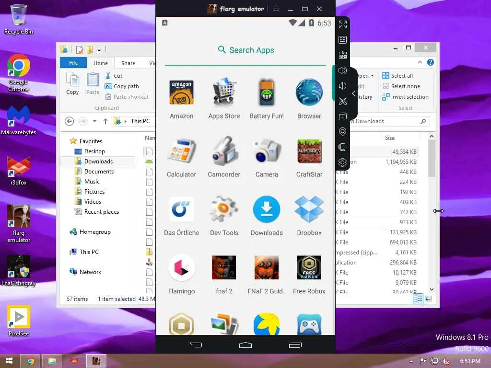Viewport: 491px width, 368px height.
Task: Select Network in navigation pane
Action: [x=85, y=272]
